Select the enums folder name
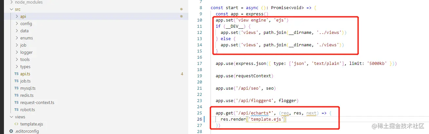Image resolution: width=429 pixels, height=134 pixels. point(27,38)
